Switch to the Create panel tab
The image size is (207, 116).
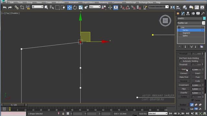click(x=178, y=14)
